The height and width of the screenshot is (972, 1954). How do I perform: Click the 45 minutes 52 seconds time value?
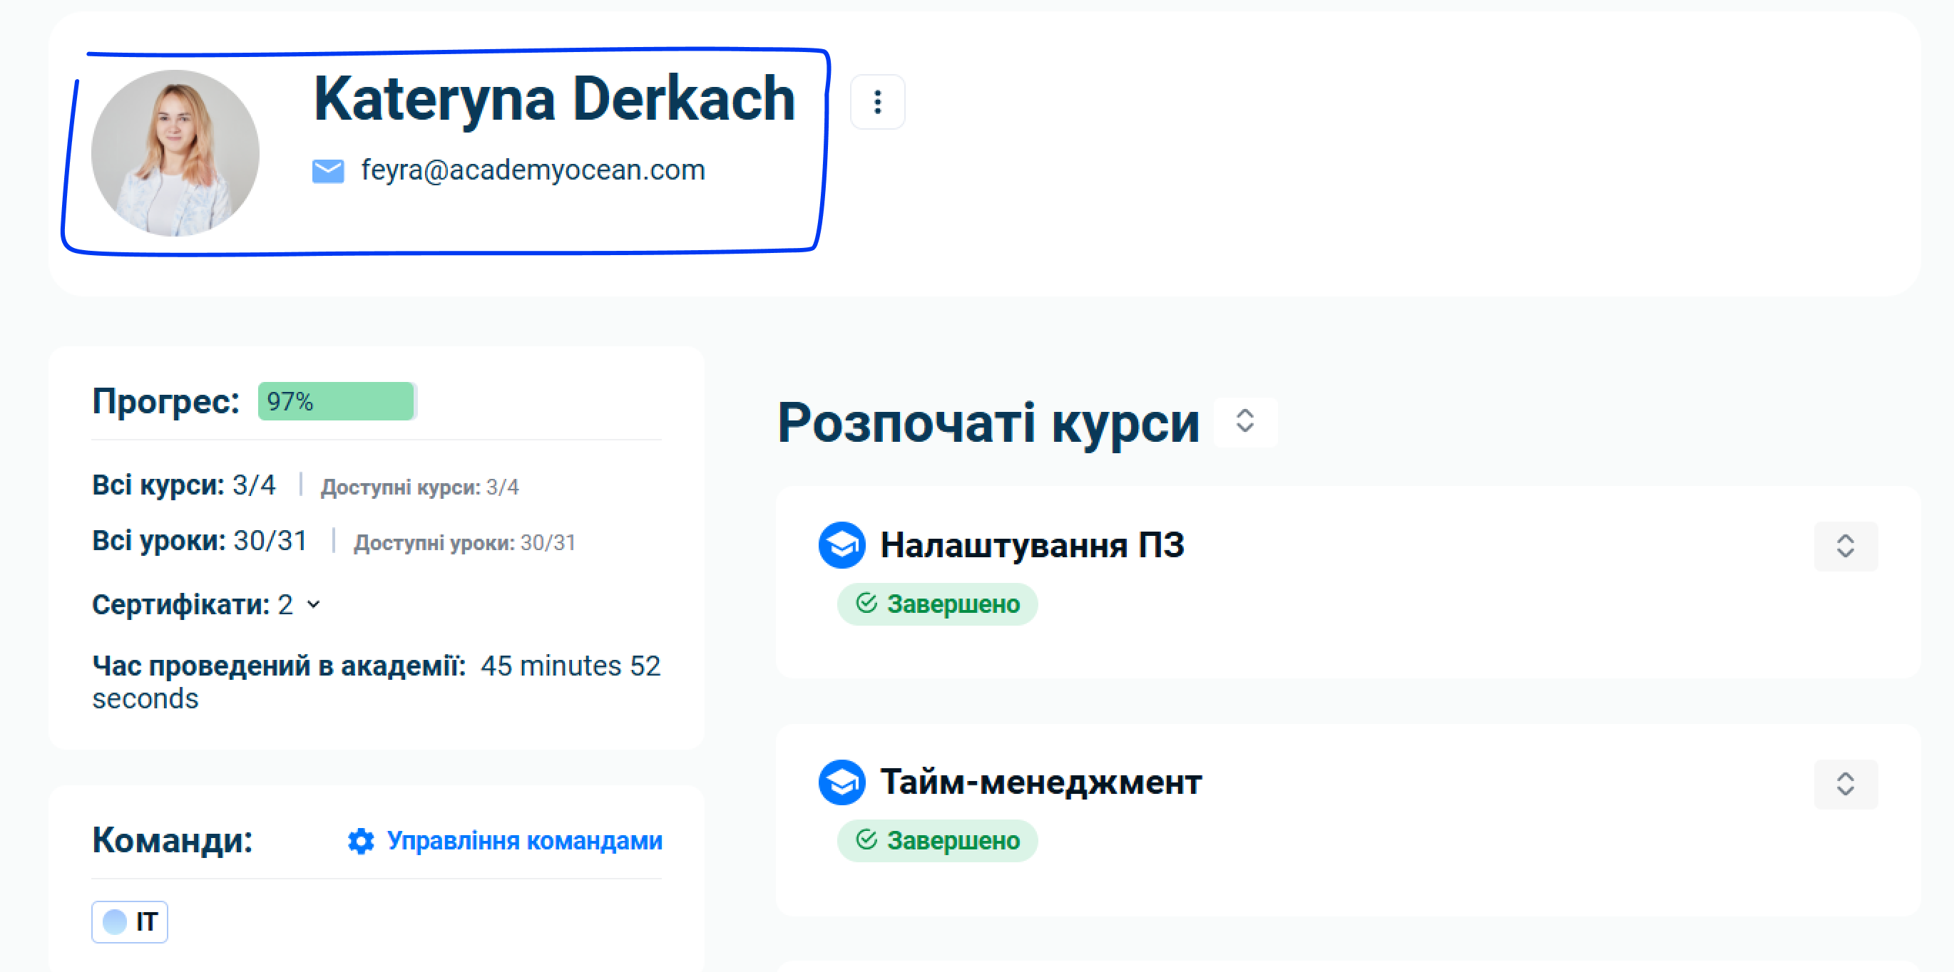coord(377,682)
